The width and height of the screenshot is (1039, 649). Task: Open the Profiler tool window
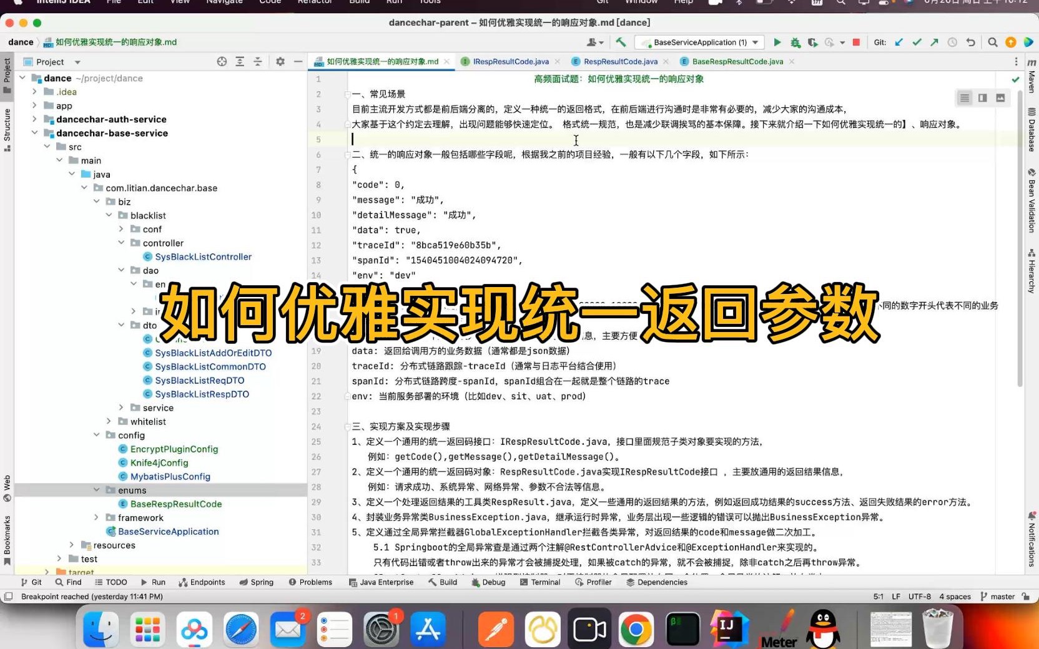[x=593, y=582]
